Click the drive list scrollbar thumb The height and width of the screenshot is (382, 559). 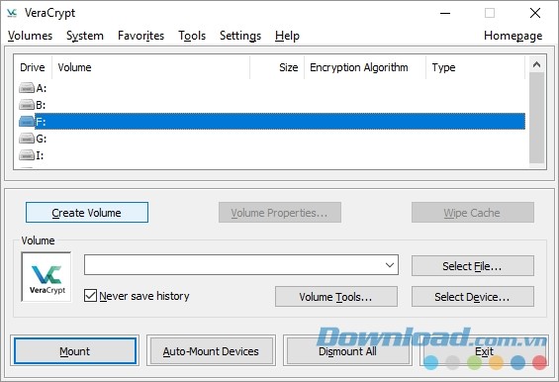536,118
